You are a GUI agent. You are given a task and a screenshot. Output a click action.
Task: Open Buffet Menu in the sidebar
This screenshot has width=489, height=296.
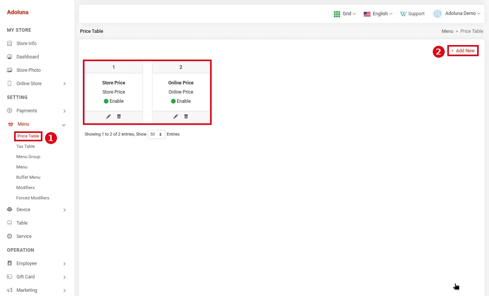[28, 177]
